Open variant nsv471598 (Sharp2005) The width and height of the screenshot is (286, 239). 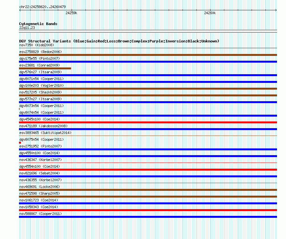click(40, 193)
